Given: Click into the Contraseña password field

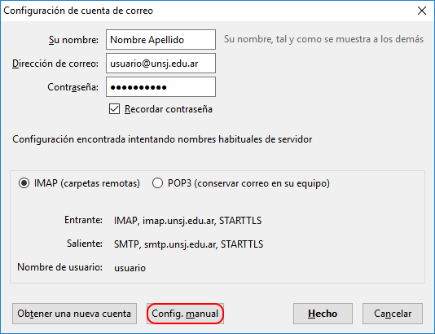Looking at the screenshot, I should point(160,87).
